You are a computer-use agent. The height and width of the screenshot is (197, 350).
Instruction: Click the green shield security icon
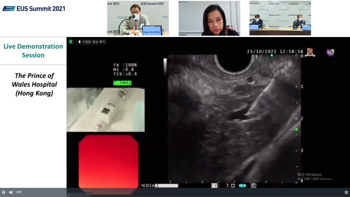[x=71, y=42]
